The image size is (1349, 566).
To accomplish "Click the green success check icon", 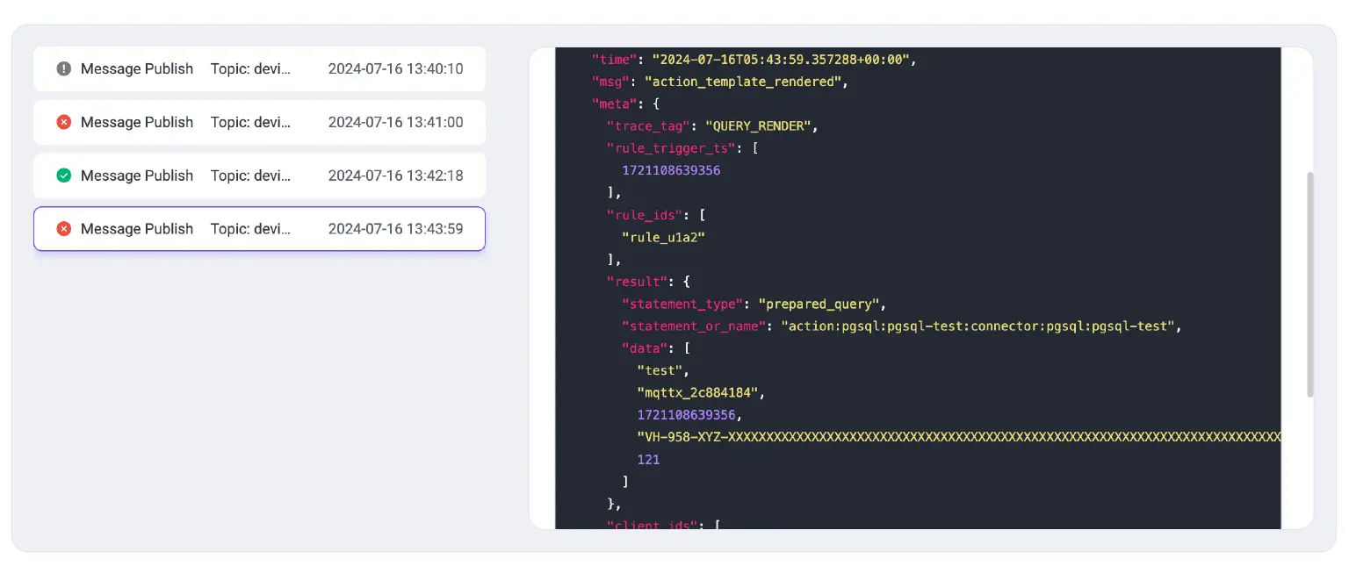I will 63,176.
